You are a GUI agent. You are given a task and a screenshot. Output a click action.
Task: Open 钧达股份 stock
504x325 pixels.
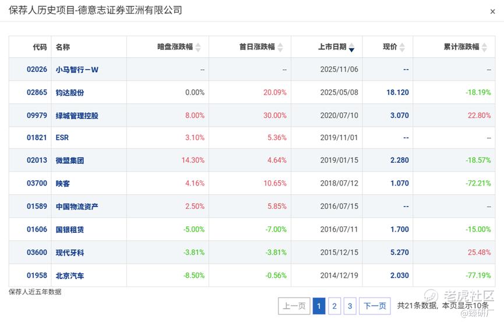[70, 93]
